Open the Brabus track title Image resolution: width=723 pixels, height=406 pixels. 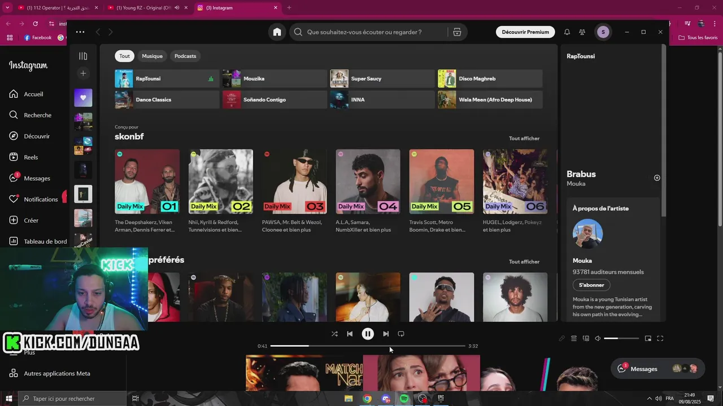pos(581,174)
